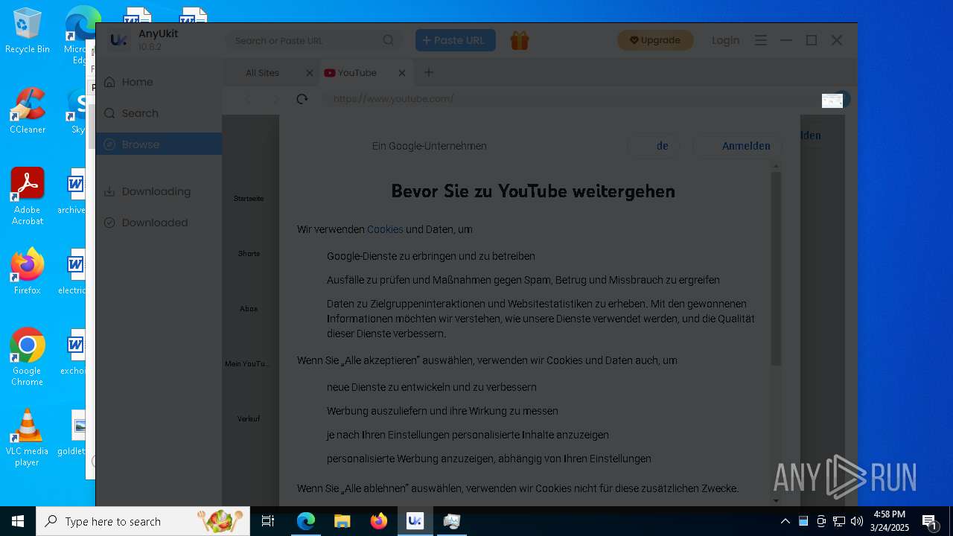Viewport: 953px width, 536px height.
Task: Go back in embedded browser
Action: [249, 99]
